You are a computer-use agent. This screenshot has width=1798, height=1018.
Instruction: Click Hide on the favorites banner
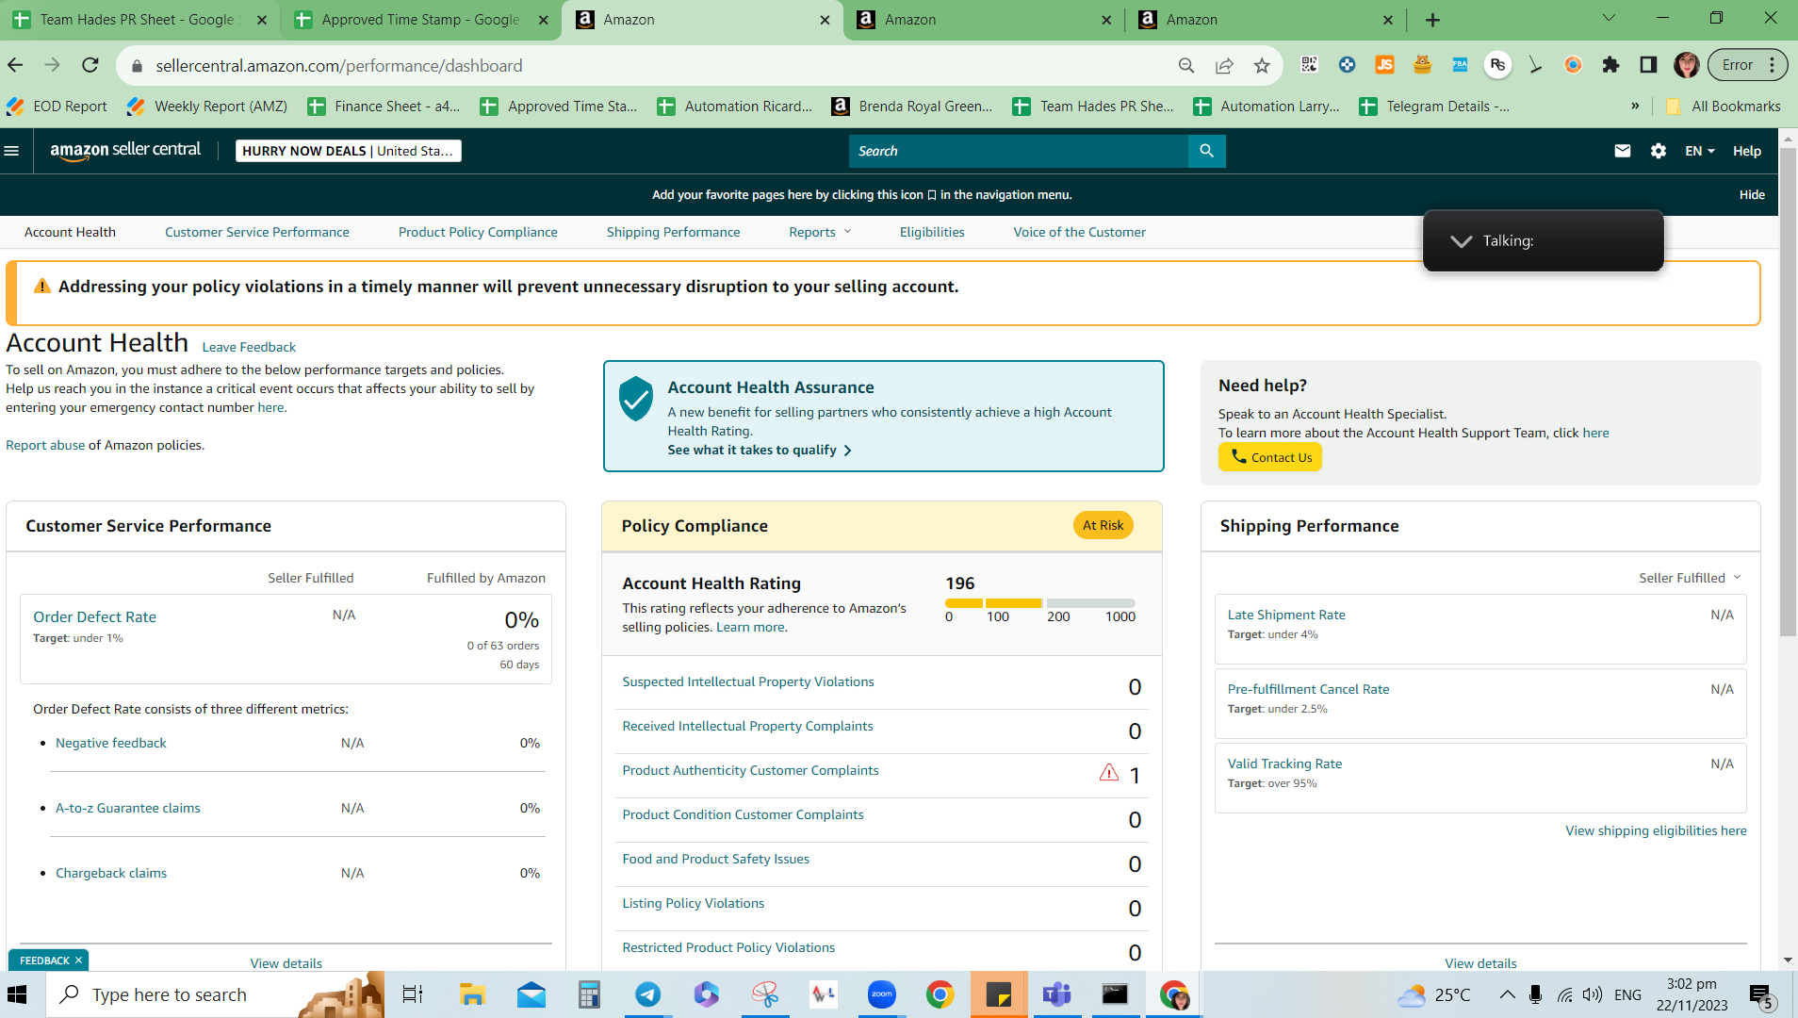[1752, 195]
